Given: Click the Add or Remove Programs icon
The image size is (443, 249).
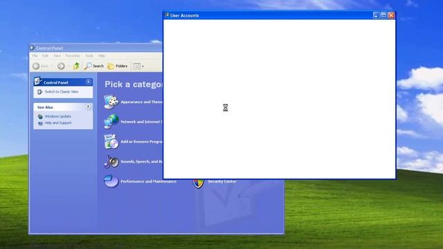Looking at the screenshot, I should pos(111,141).
